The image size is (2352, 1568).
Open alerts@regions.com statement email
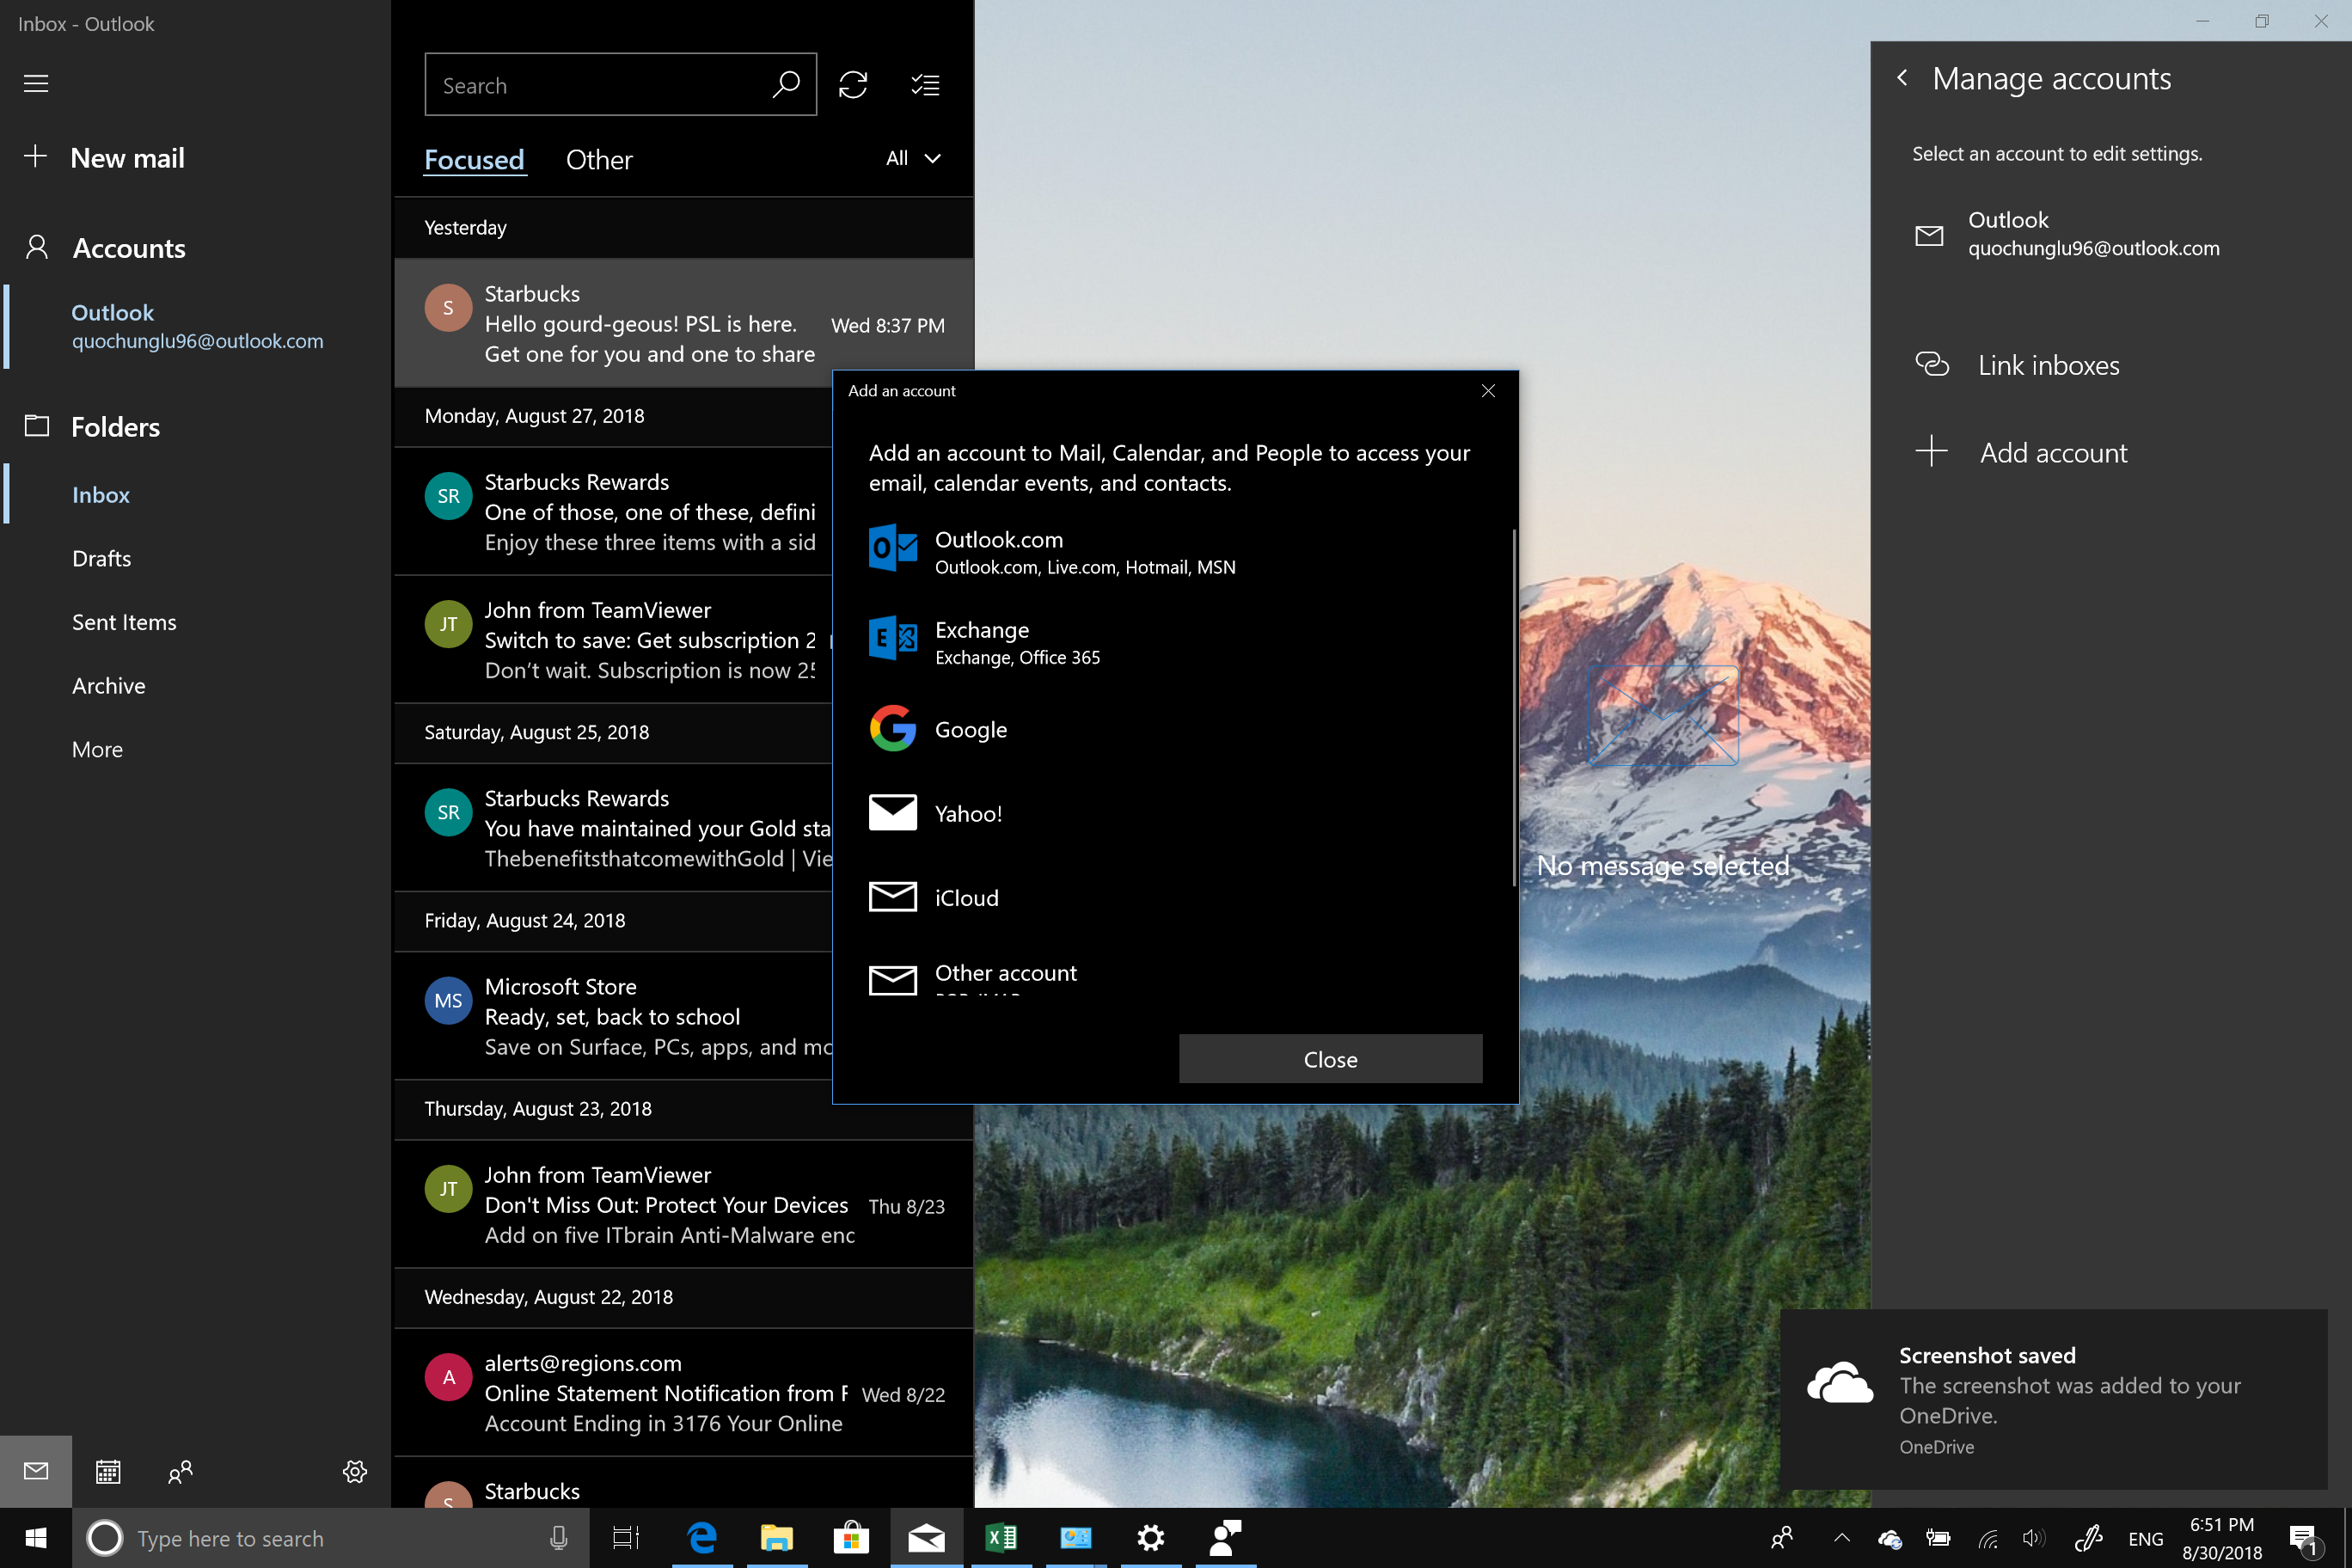[684, 1392]
